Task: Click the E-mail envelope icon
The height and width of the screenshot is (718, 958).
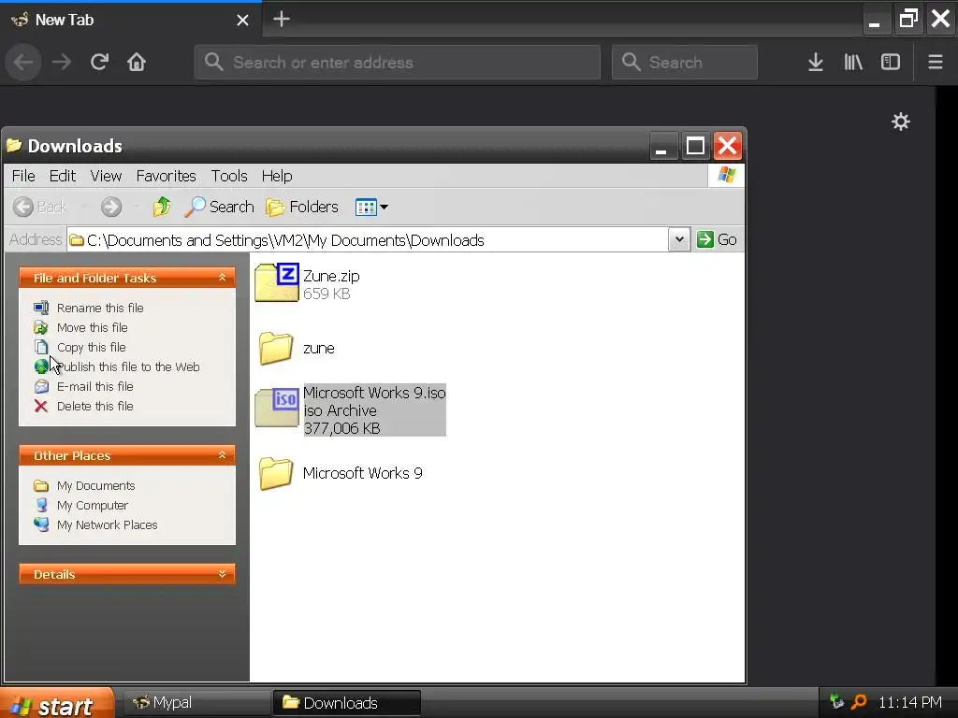Action: click(41, 386)
